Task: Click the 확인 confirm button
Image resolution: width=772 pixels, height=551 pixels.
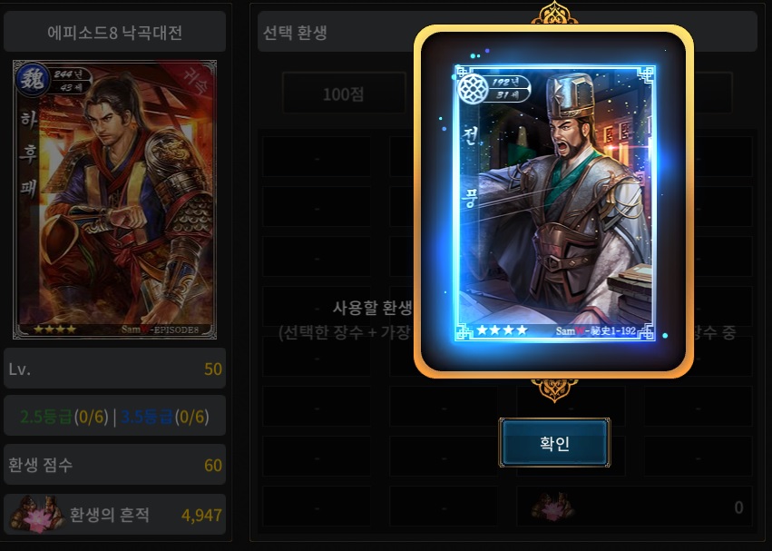Action: 554,442
